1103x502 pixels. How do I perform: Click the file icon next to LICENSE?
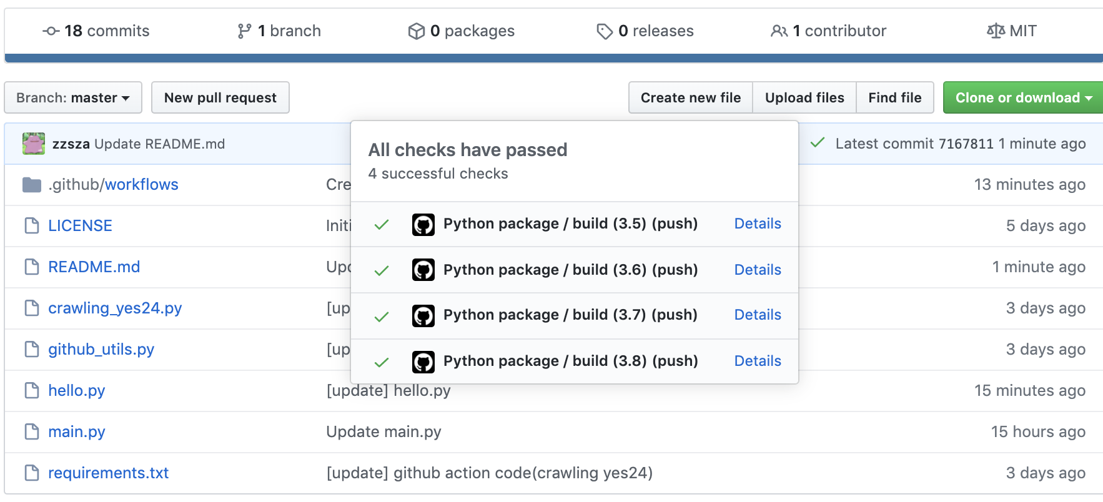coord(32,226)
